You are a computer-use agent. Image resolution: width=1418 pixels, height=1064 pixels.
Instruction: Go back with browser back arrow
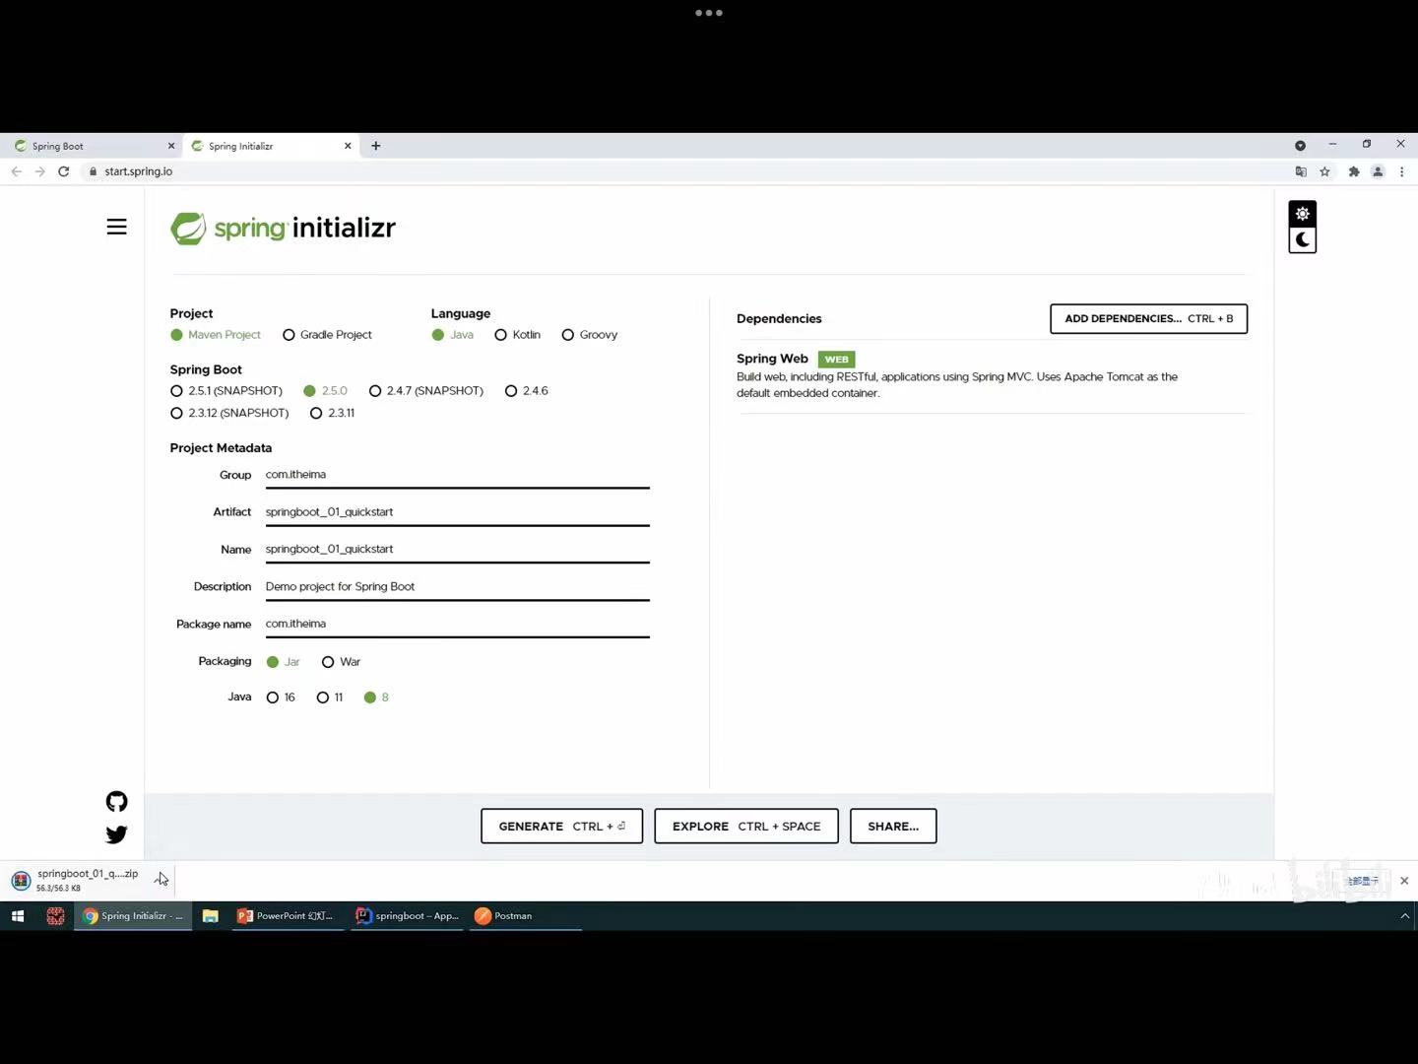[x=16, y=171]
